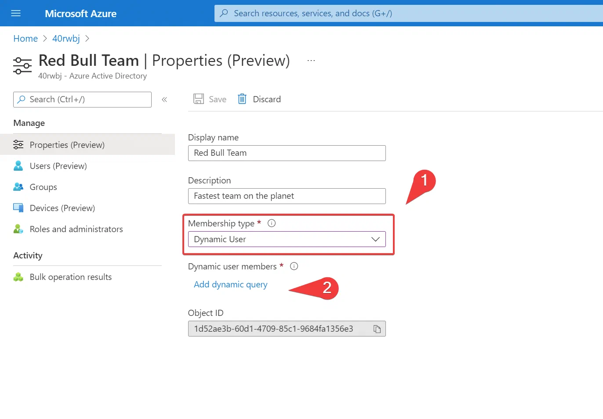The height and width of the screenshot is (419, 603).
Task: Click the Display name label
Action: [x=213, y=137]
